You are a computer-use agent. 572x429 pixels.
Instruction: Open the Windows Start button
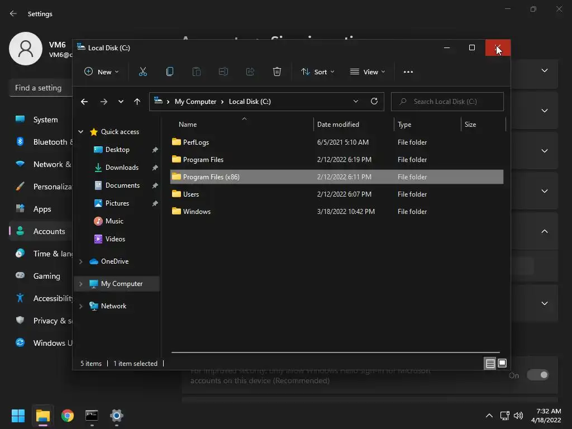click(18, 416)
